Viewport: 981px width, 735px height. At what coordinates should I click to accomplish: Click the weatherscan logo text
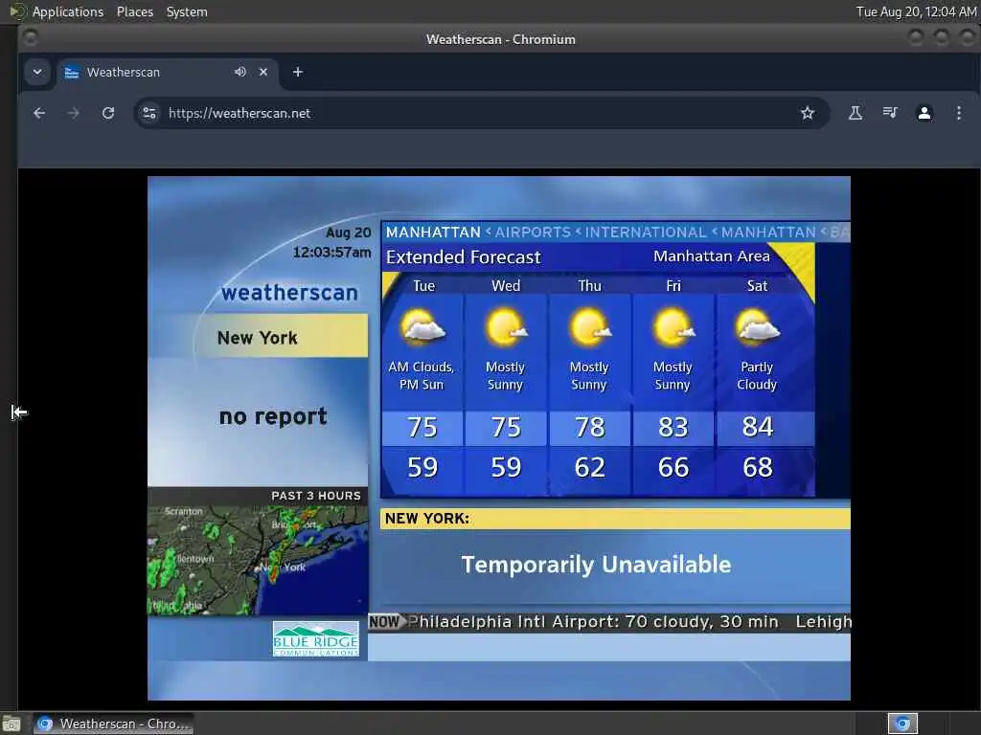[289, 293]
